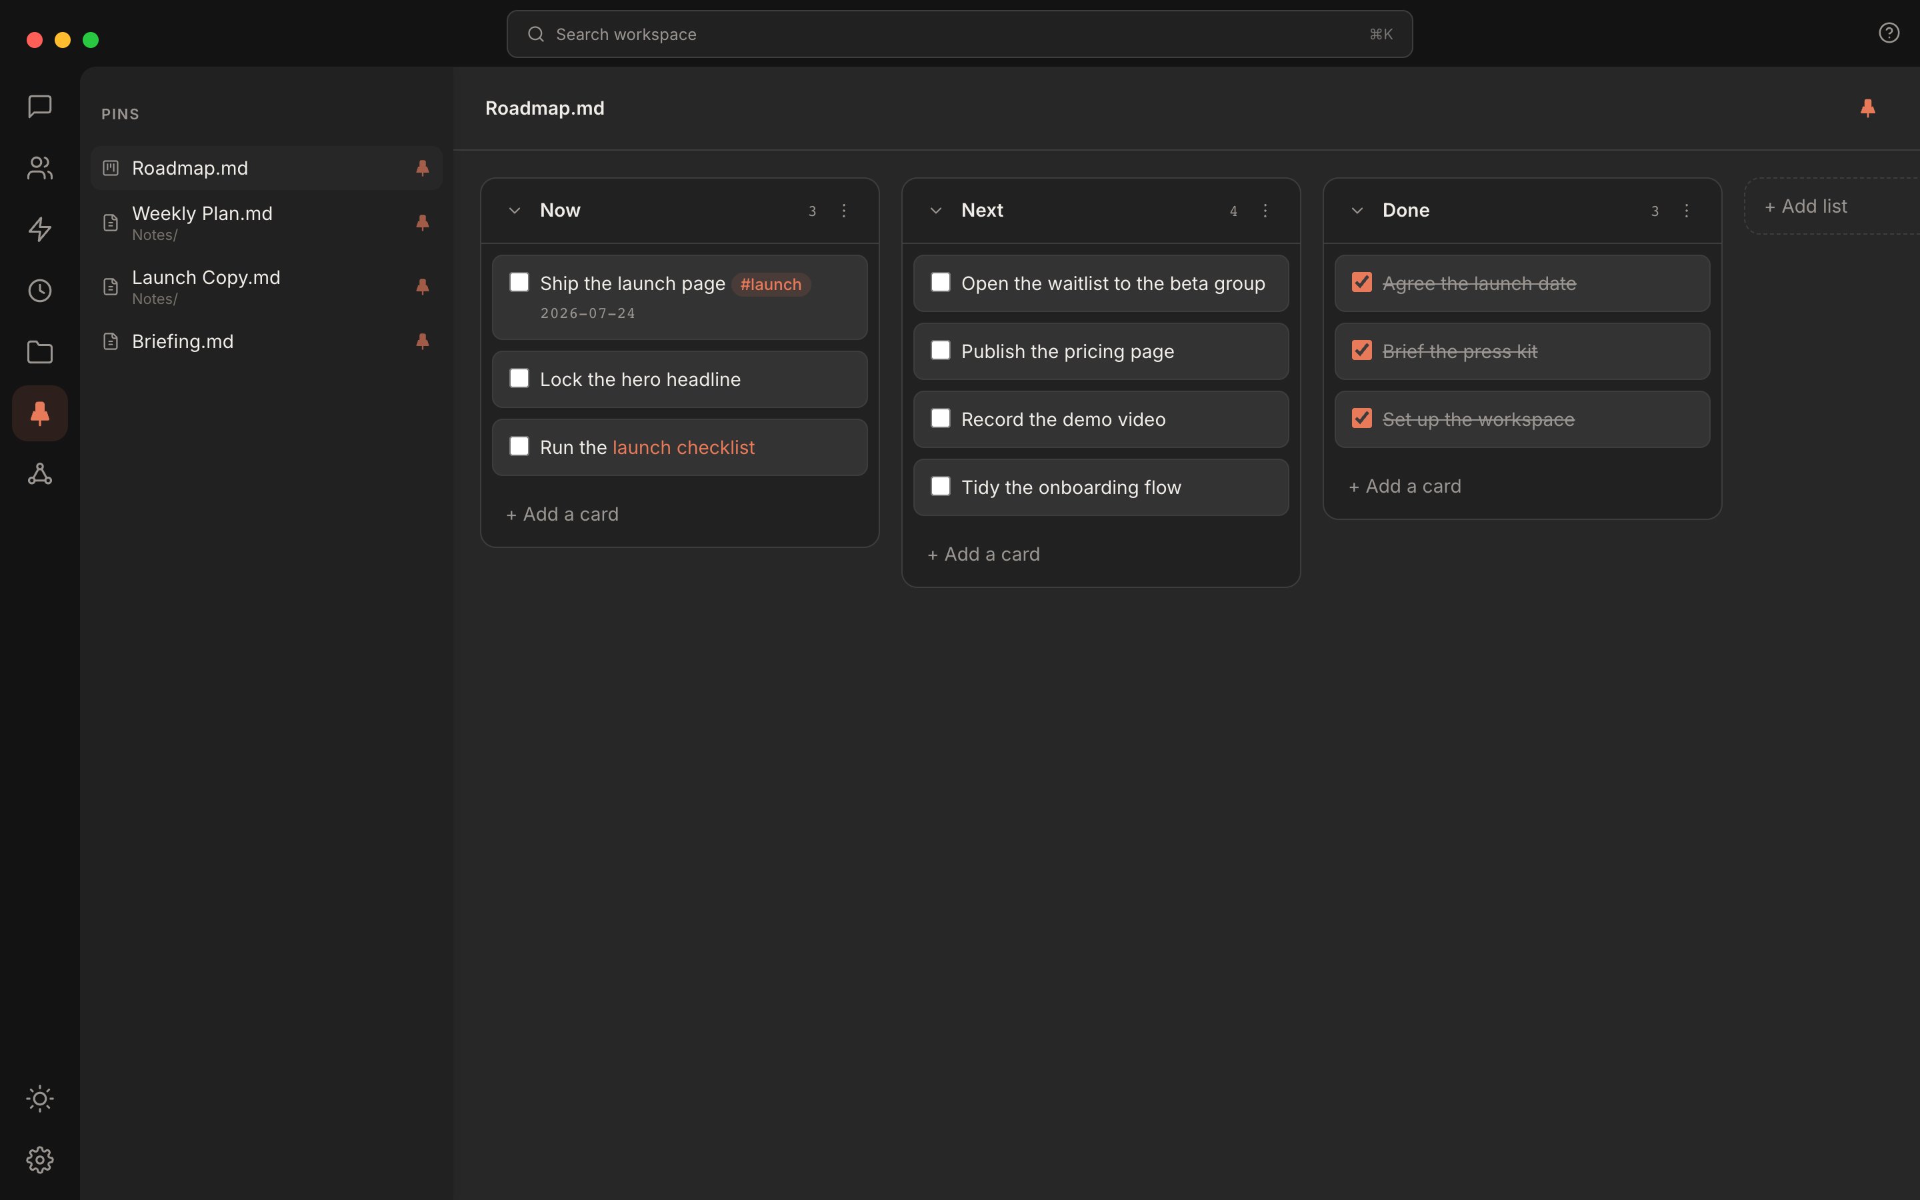The width and height of the screenshot is (1920, 1200).
Task: Unpin Briefing.md in the pins list
Action: (x=422, y=341)
